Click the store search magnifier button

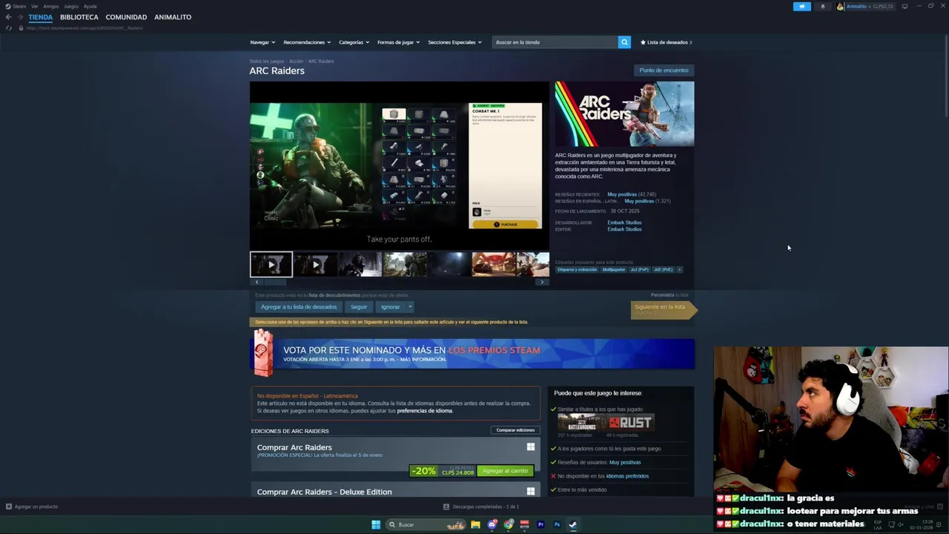coord(624,42)
